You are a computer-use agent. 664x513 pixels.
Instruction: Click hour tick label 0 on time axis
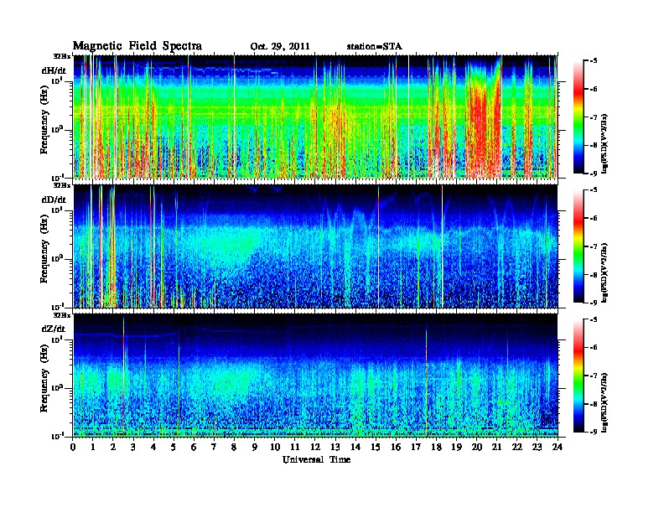coord(73,447)
